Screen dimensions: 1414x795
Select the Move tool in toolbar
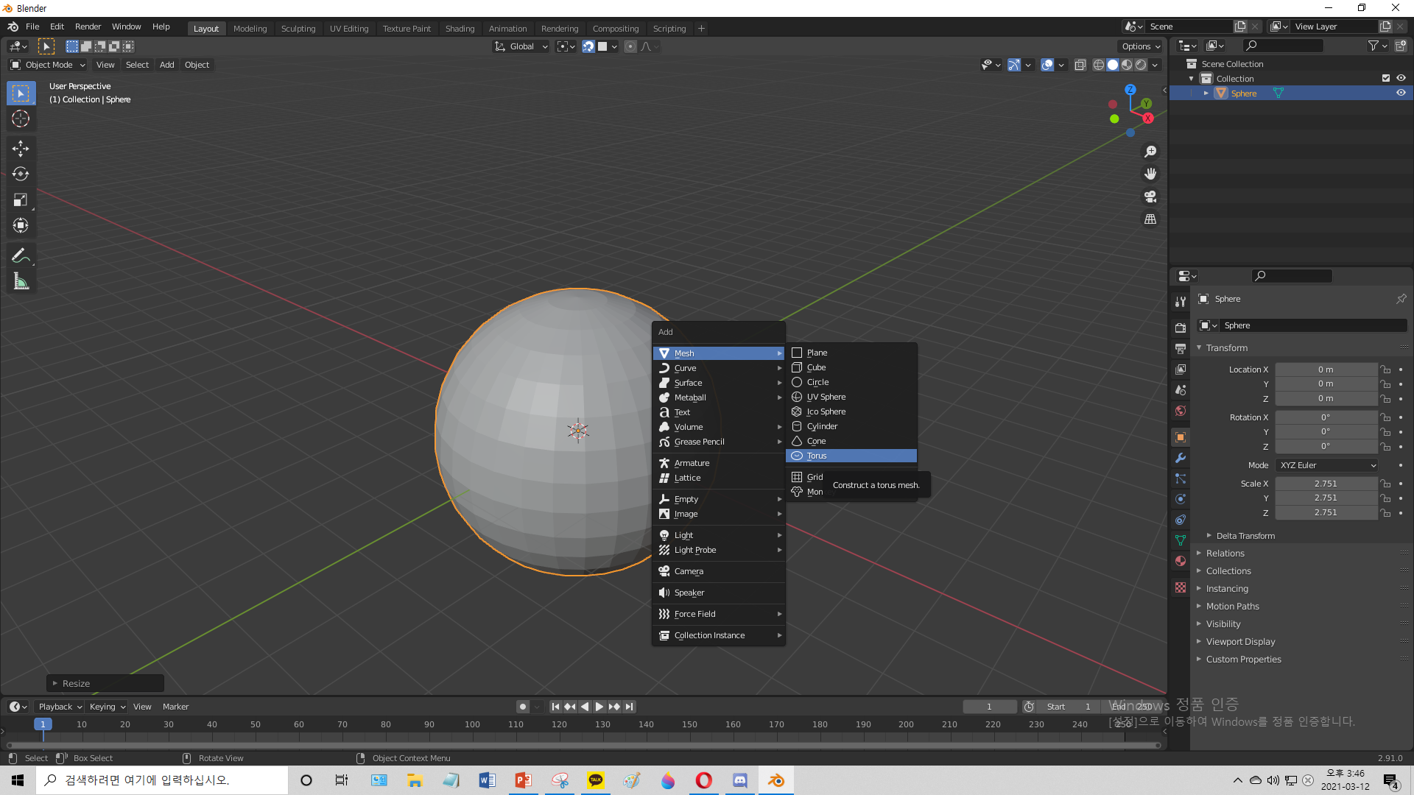(x=21, y=148)
